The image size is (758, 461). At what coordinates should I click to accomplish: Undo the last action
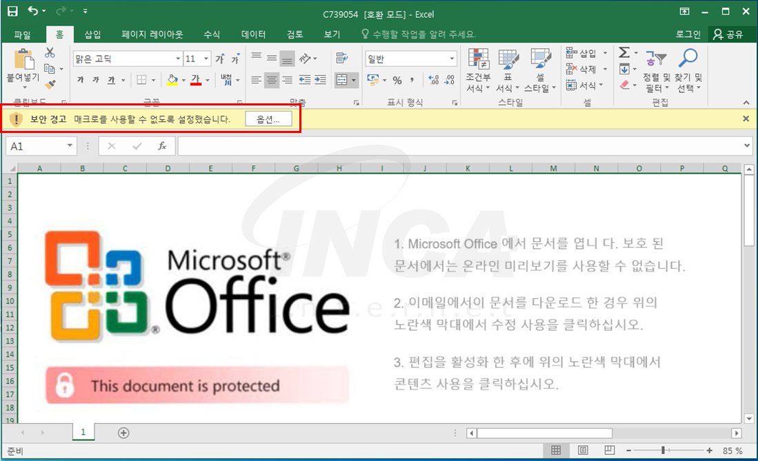pyautogui.click(x=33, y=10)
